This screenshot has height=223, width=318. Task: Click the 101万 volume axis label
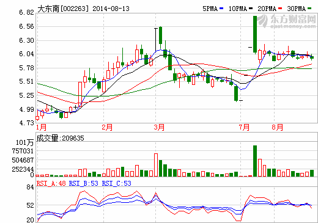click(x=24, y=142)
